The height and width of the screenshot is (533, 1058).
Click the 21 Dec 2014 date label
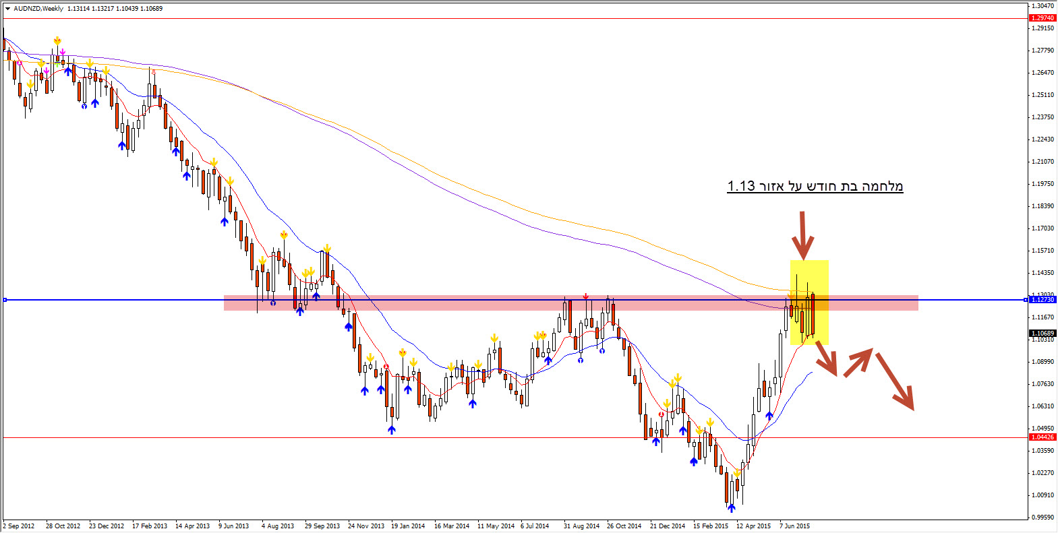pyautogui.click(x=668, y=526)
